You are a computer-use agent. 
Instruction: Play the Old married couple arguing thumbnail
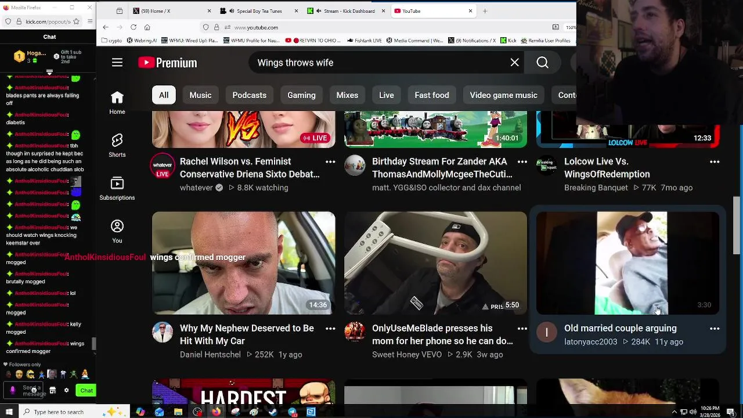click(627, 263)
